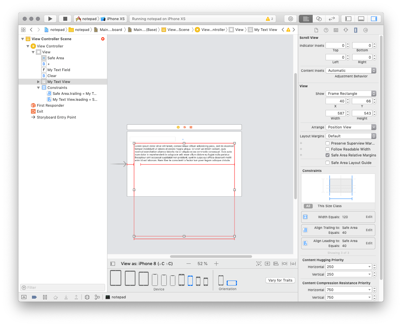Click the Run button in toolbar
402x326 pixels.
tap(50, 19)
